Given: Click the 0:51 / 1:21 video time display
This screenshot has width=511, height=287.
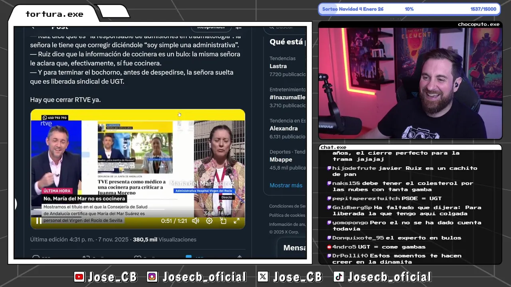Looking at the screenshot, I should (x=174, y=221).
